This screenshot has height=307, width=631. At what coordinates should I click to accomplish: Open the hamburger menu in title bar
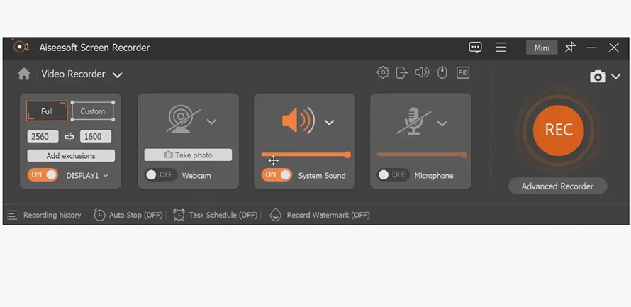501,48
